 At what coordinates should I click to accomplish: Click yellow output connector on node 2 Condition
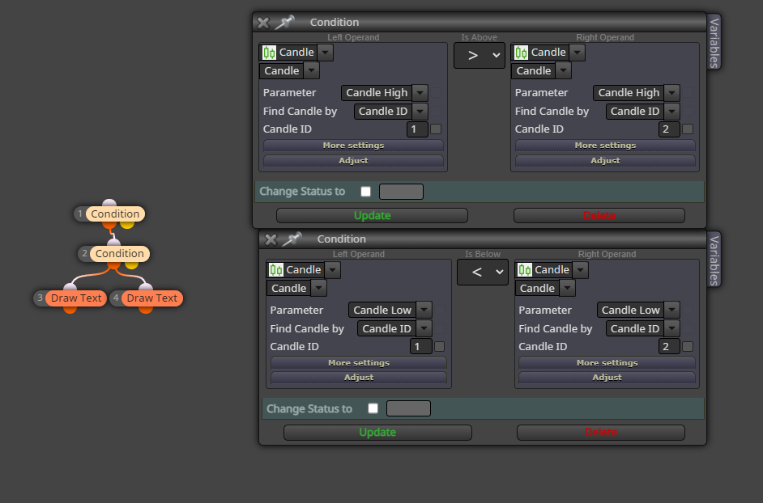[131, 265]
